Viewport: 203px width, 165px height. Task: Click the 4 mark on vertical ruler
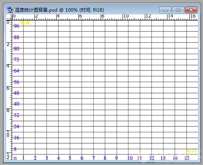[8, 66]
